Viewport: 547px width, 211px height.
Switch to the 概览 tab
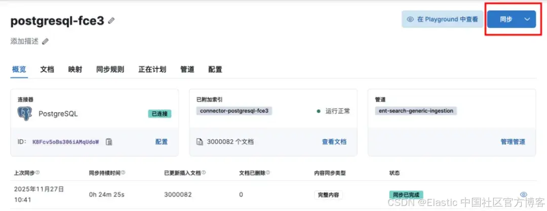click(x=19, y=69)
